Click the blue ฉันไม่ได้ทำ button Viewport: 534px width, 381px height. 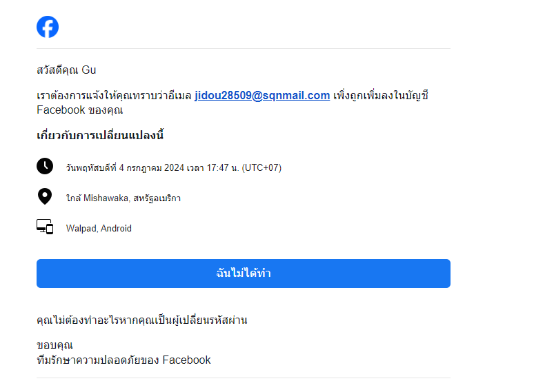tap(244, 274)
